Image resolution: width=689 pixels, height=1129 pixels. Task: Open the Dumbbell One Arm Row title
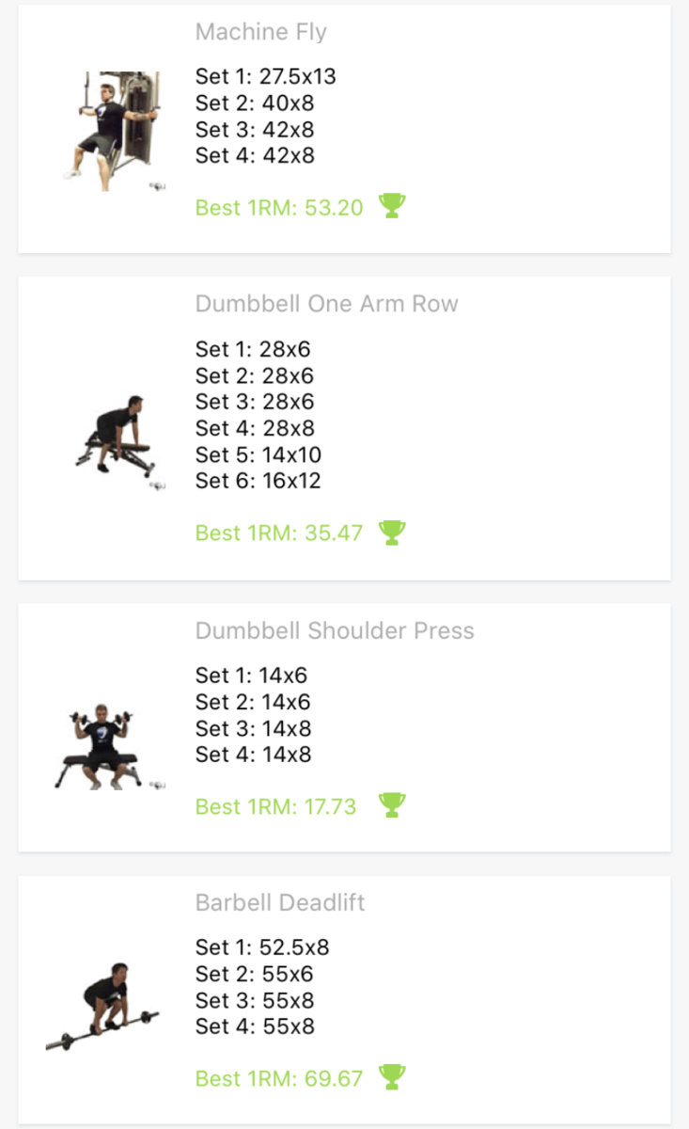pos(326,304)
